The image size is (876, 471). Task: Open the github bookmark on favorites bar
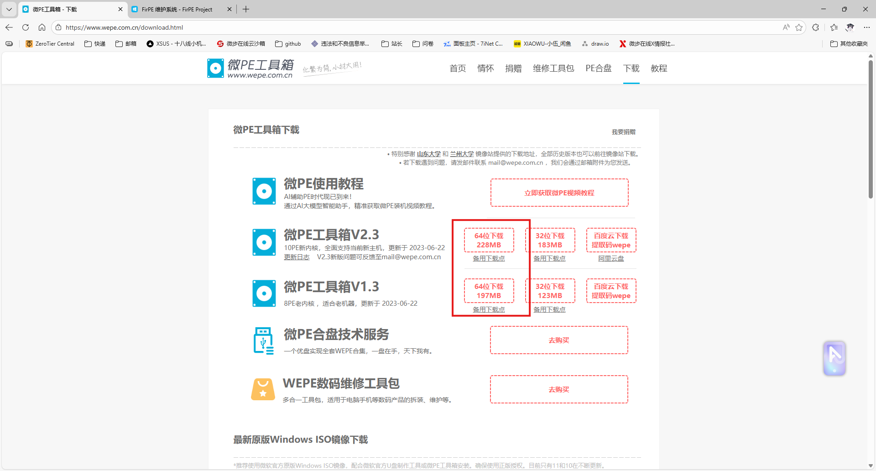(287, 43)
